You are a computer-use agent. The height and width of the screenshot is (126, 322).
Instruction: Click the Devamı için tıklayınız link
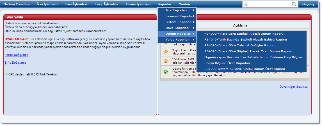click(x=294, y=87)
